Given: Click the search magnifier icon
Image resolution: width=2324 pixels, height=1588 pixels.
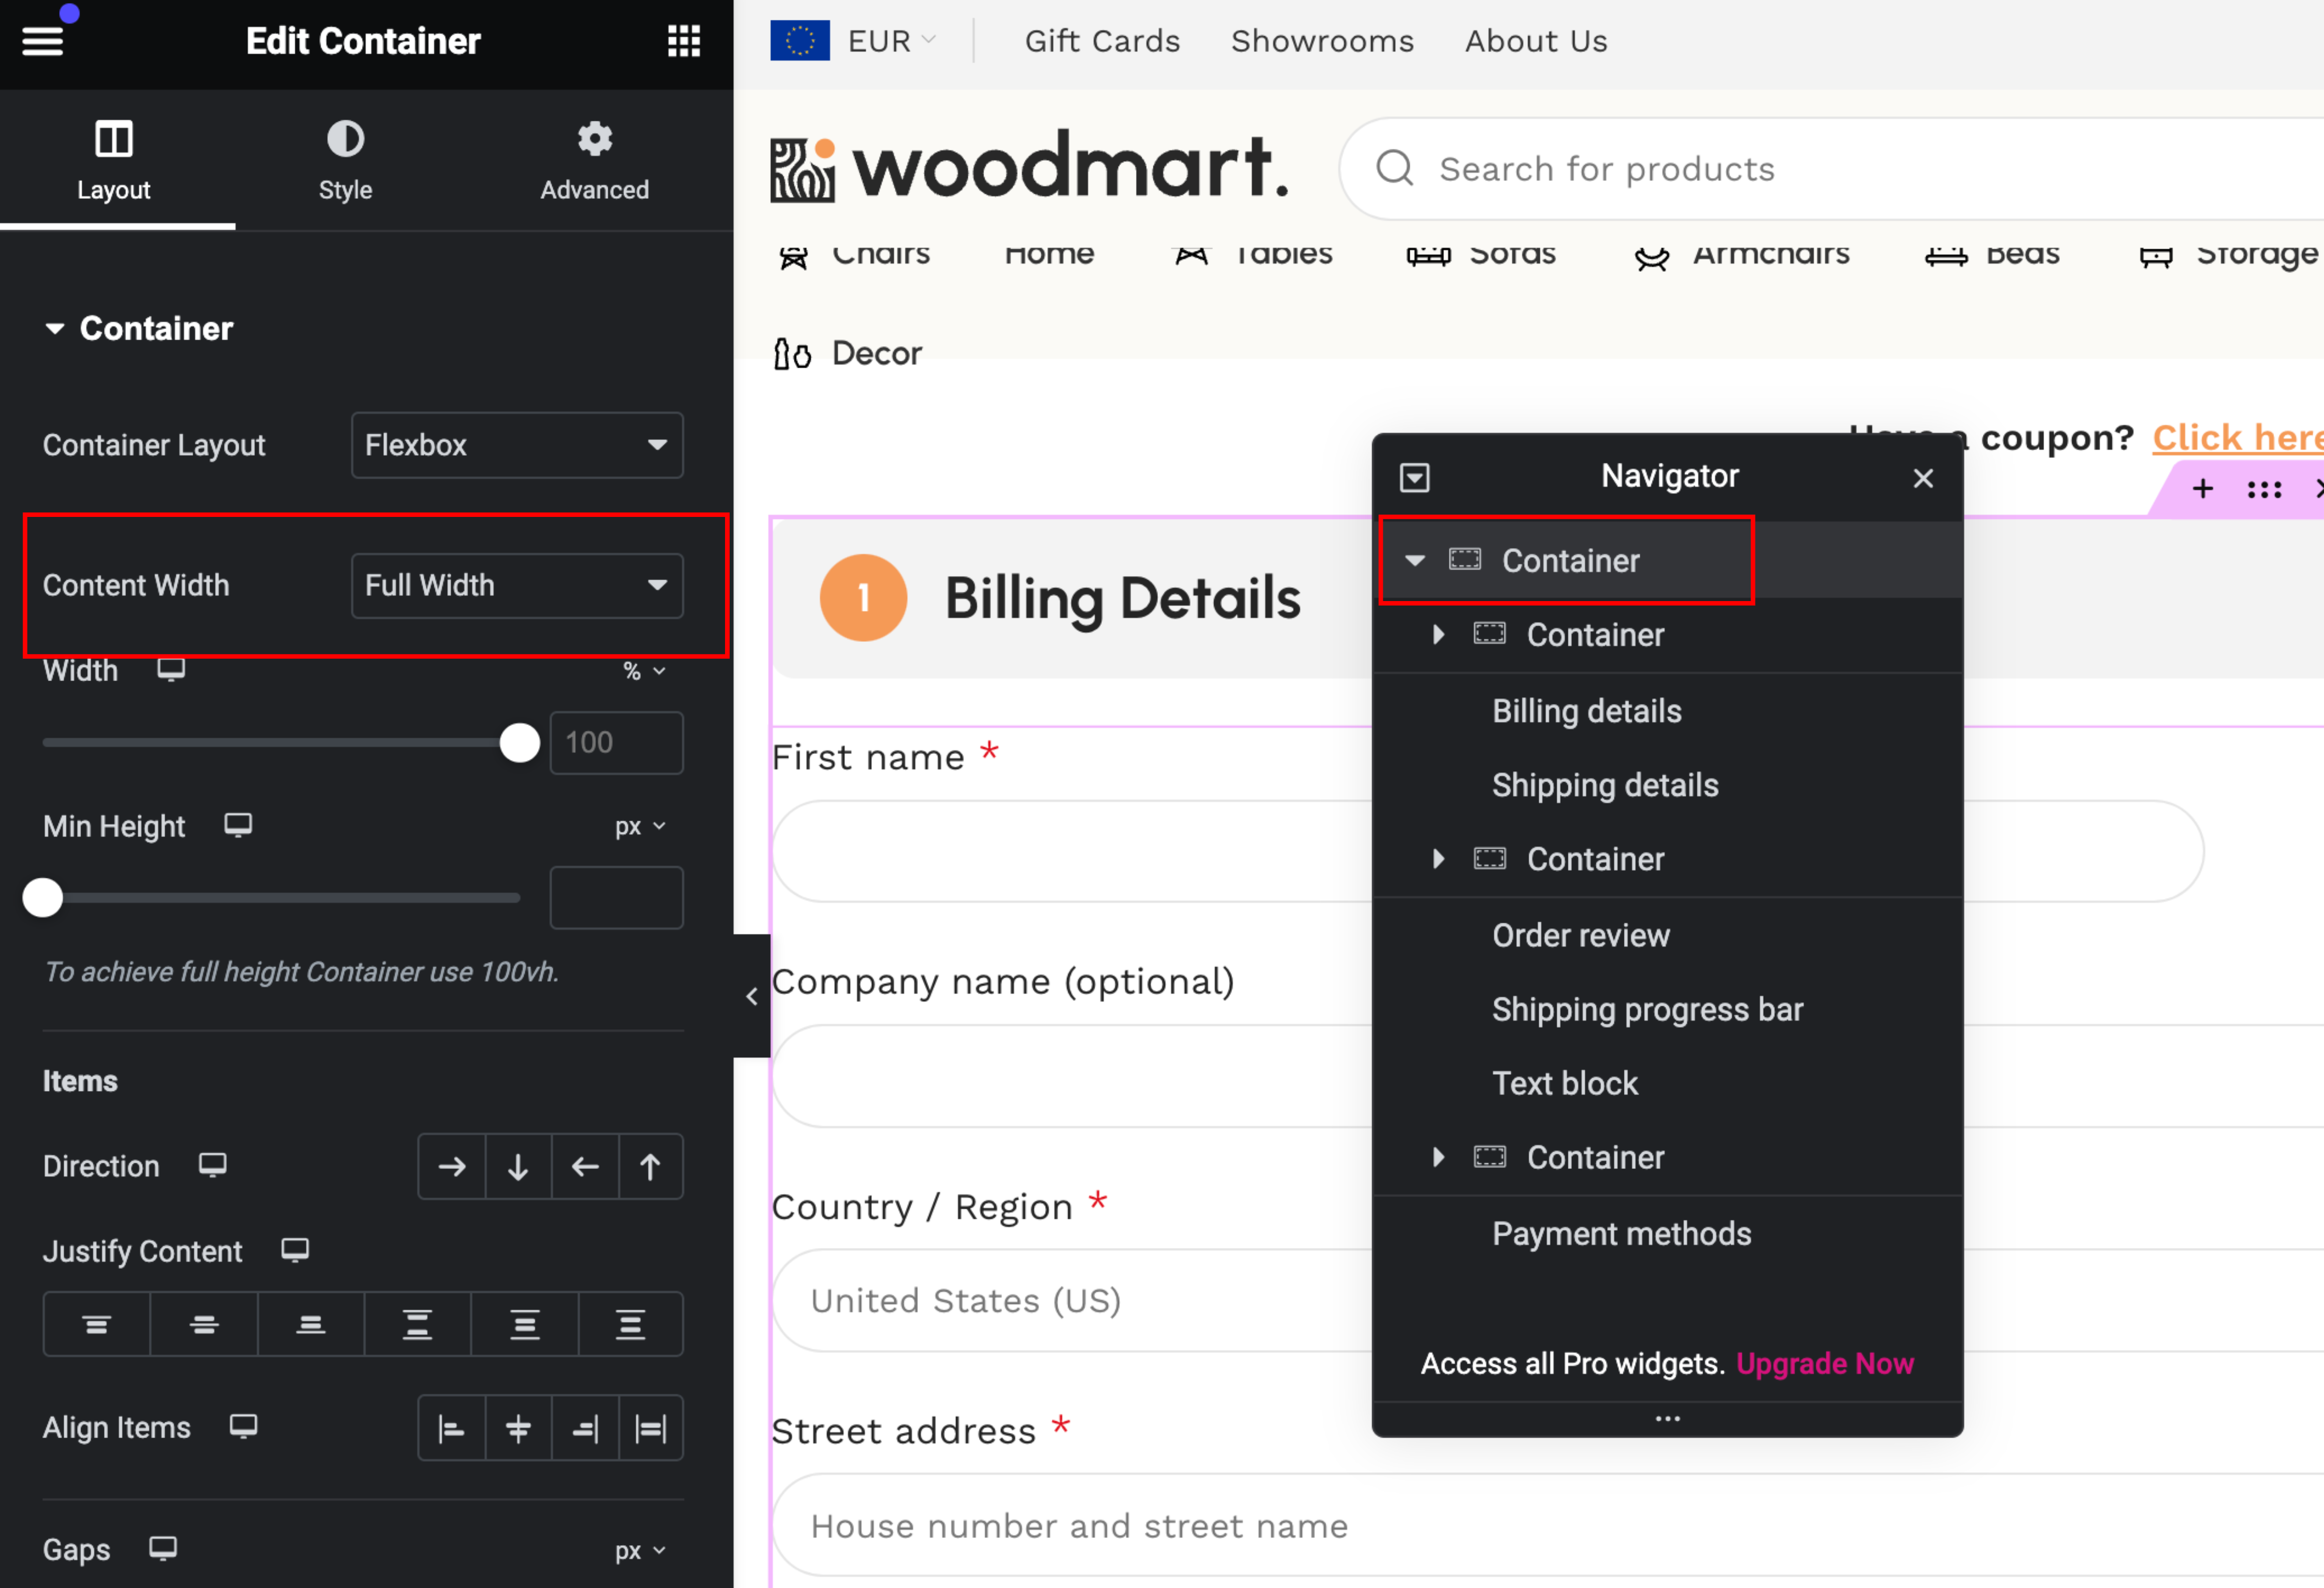Looking at the screenshot, I should pos(1394,168).
